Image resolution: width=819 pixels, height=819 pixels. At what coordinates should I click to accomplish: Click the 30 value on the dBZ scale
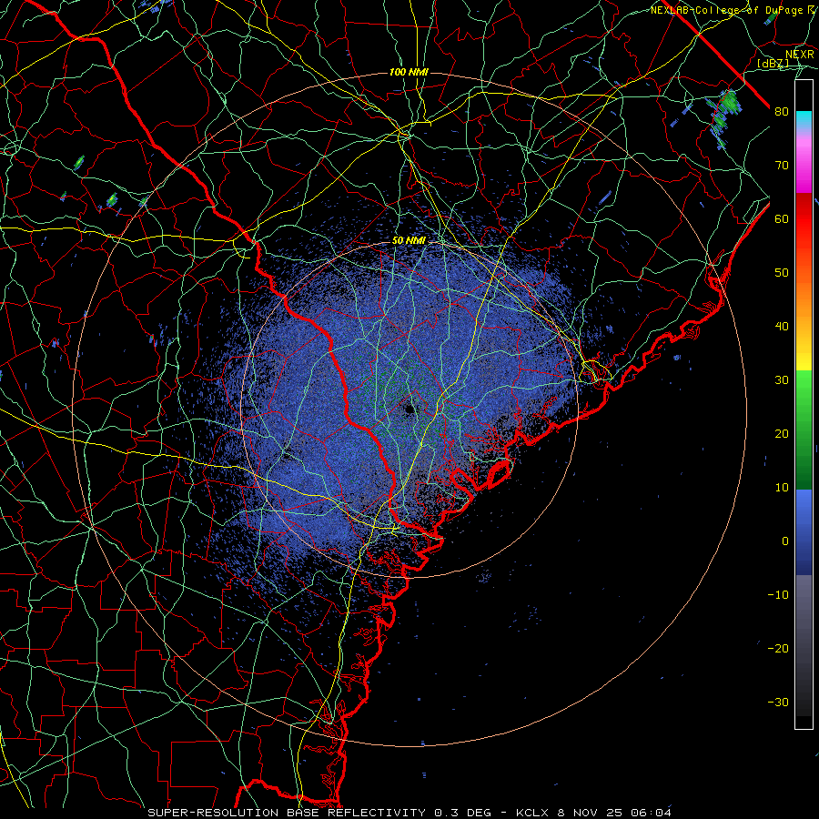(782, 380)
